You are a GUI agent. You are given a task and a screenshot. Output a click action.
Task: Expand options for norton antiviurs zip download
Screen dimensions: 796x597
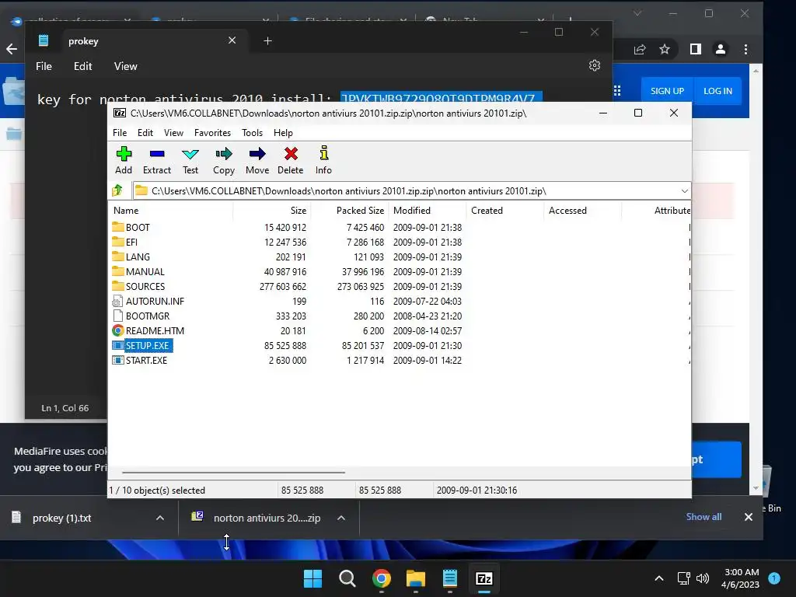341,518
